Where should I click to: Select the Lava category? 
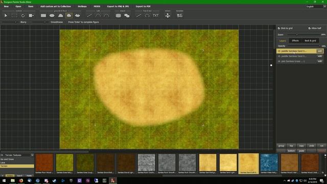point(17,163)
